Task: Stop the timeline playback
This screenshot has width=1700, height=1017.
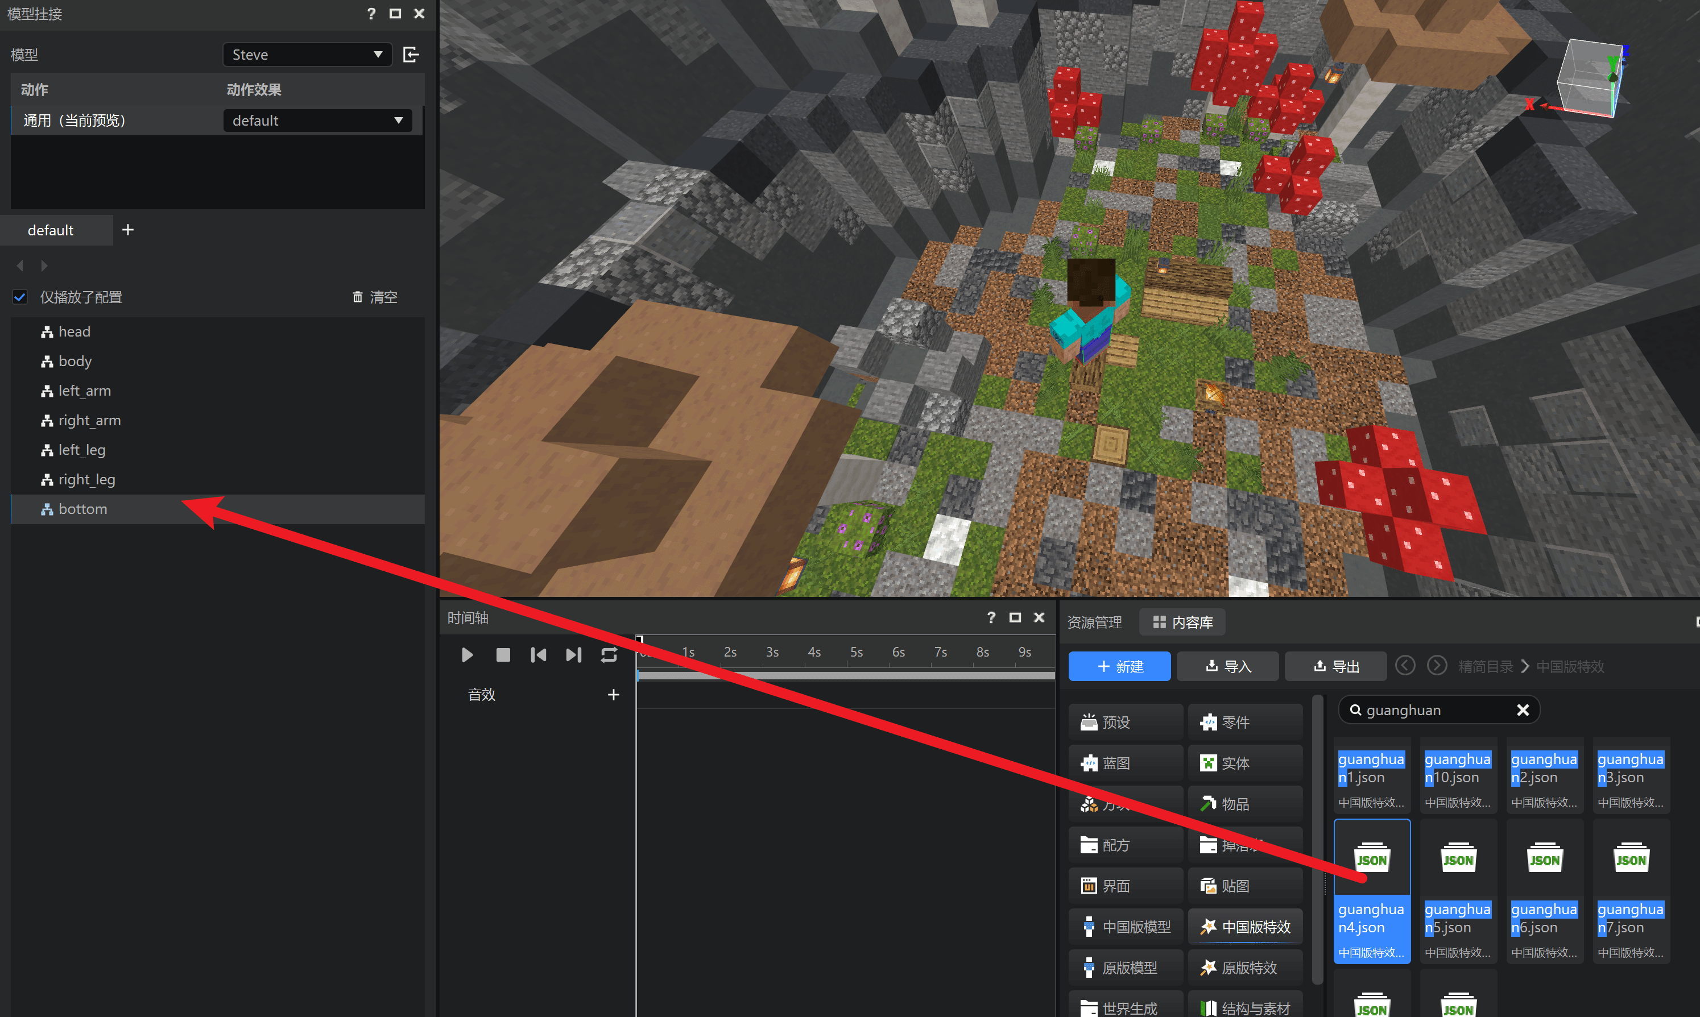Action: [x=503, y=655]
